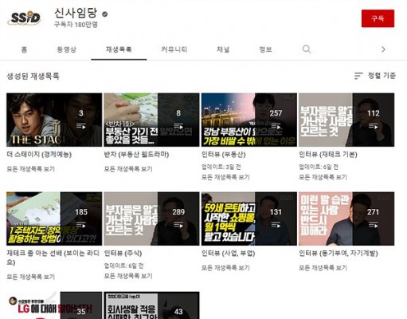Click the sort icon next to 정렬 기준
Screen dimensions: 407x319
tap(358, 76)
